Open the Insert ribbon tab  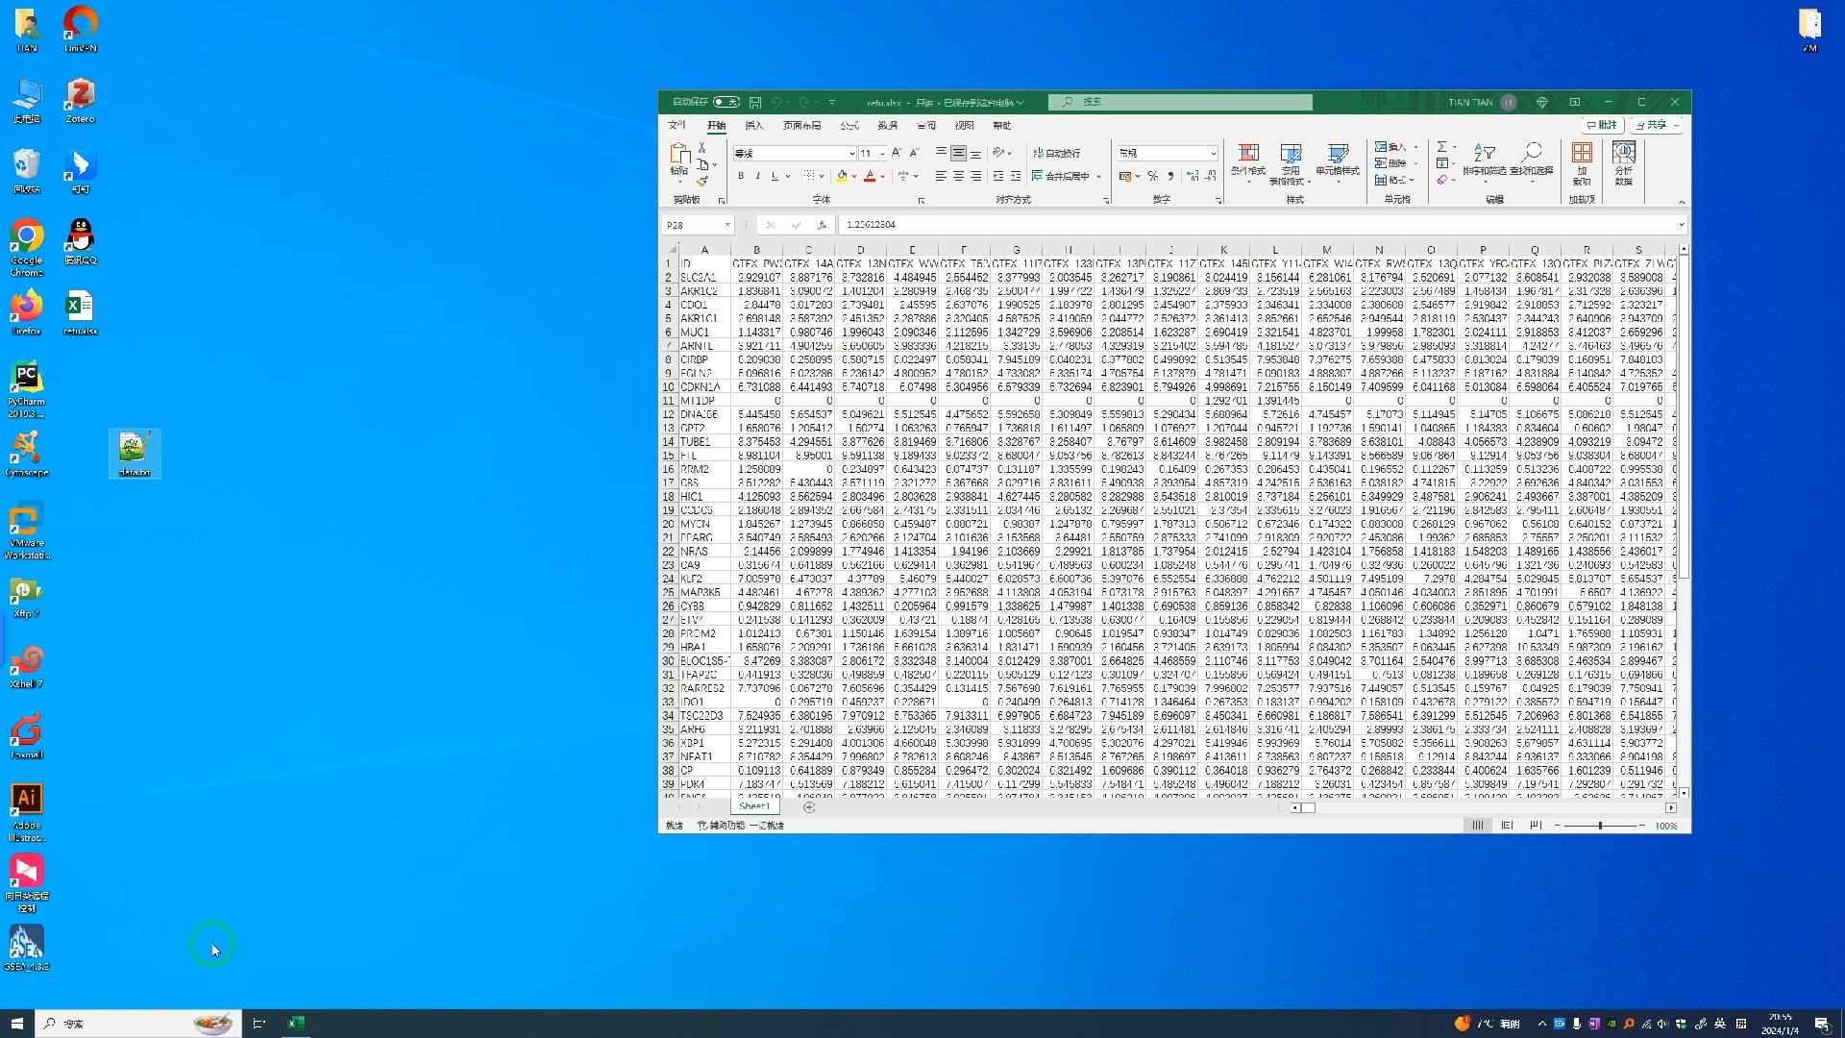(x=754, y=126)
